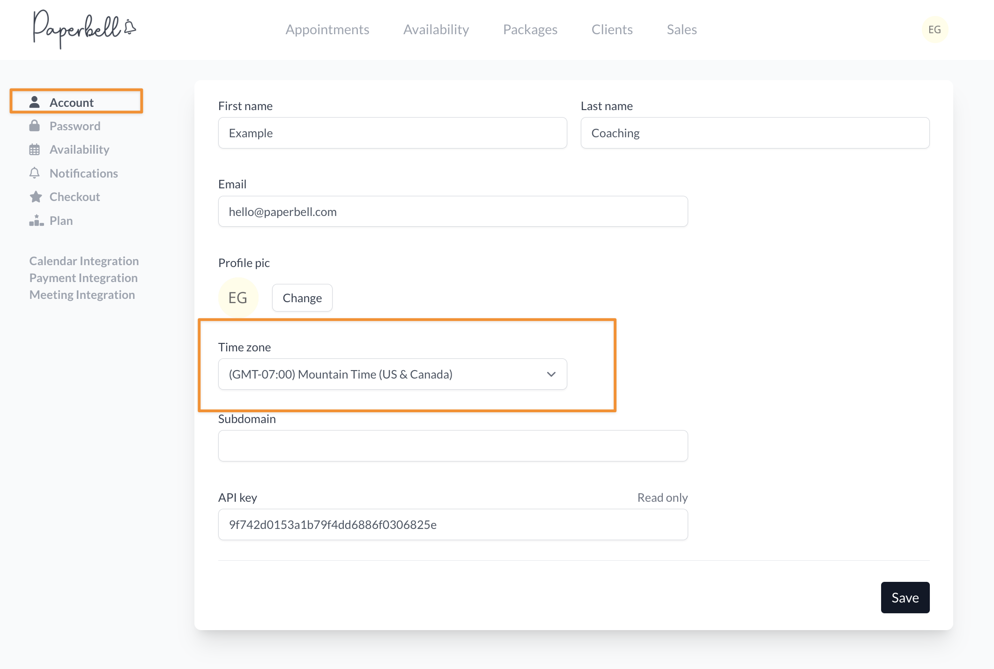
Task: Click the EG profile picture thumbnail
Action: [x=238, y=297]
